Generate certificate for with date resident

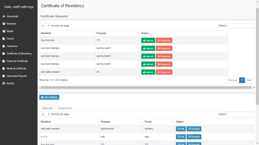(194, 129)
